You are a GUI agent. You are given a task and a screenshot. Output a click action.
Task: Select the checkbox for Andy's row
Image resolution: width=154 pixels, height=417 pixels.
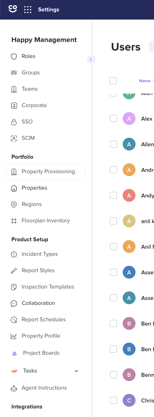pos(113,195)
